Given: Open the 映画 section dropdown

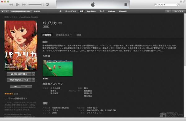Looking at the screenshot, I should coord(82,11).
